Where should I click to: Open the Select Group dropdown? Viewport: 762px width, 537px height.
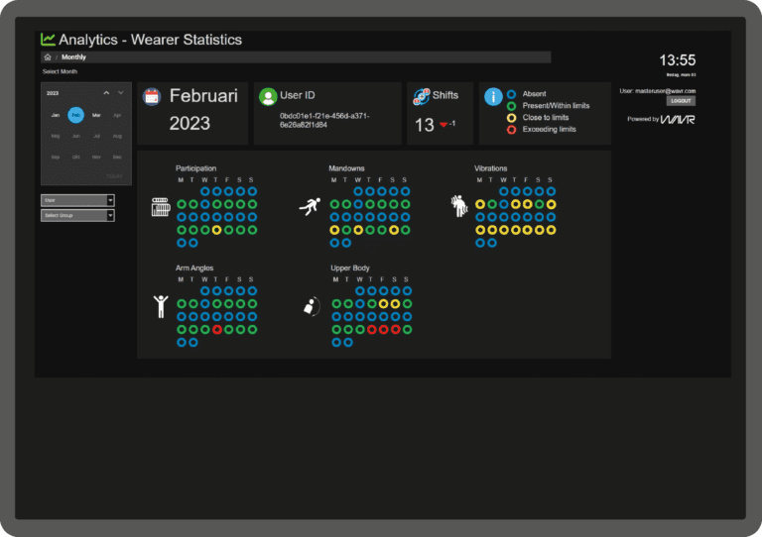77,215
